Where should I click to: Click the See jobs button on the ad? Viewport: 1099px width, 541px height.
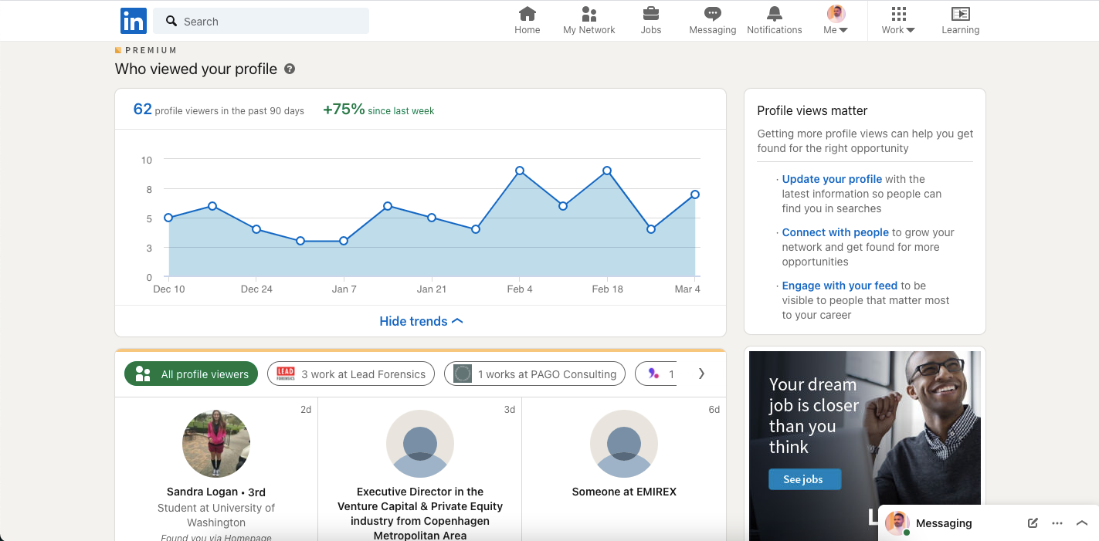tap(804, 478)
